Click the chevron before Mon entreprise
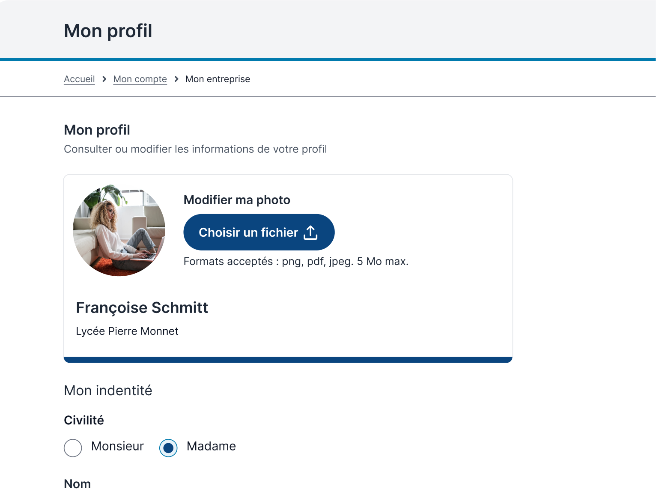 pyautogui.click(x=176, y=79)
